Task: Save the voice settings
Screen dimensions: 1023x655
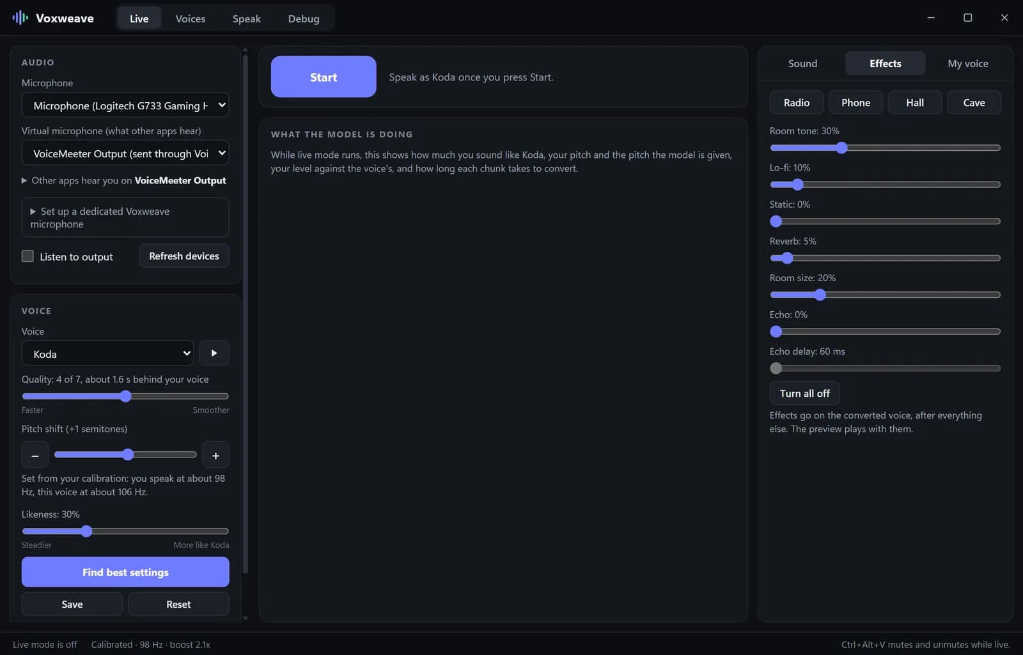Action: pos(72,604)
